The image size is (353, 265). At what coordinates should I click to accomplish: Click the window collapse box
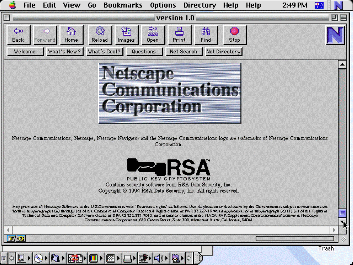(x=344, y=18)
